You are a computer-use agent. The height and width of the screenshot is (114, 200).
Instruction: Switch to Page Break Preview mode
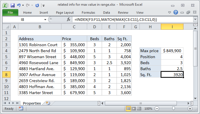(x=139, y=109)
